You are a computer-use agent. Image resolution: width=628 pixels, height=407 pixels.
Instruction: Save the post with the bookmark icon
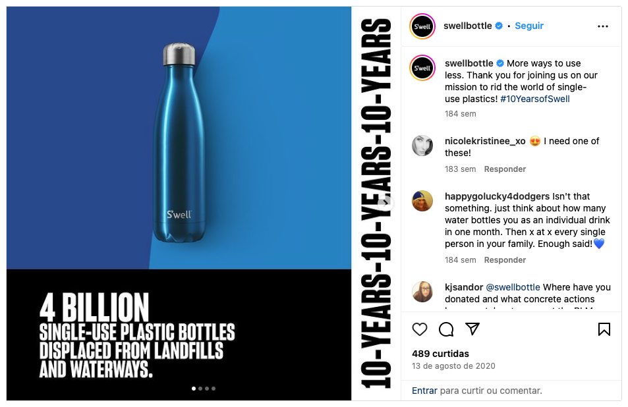(604, 329)
